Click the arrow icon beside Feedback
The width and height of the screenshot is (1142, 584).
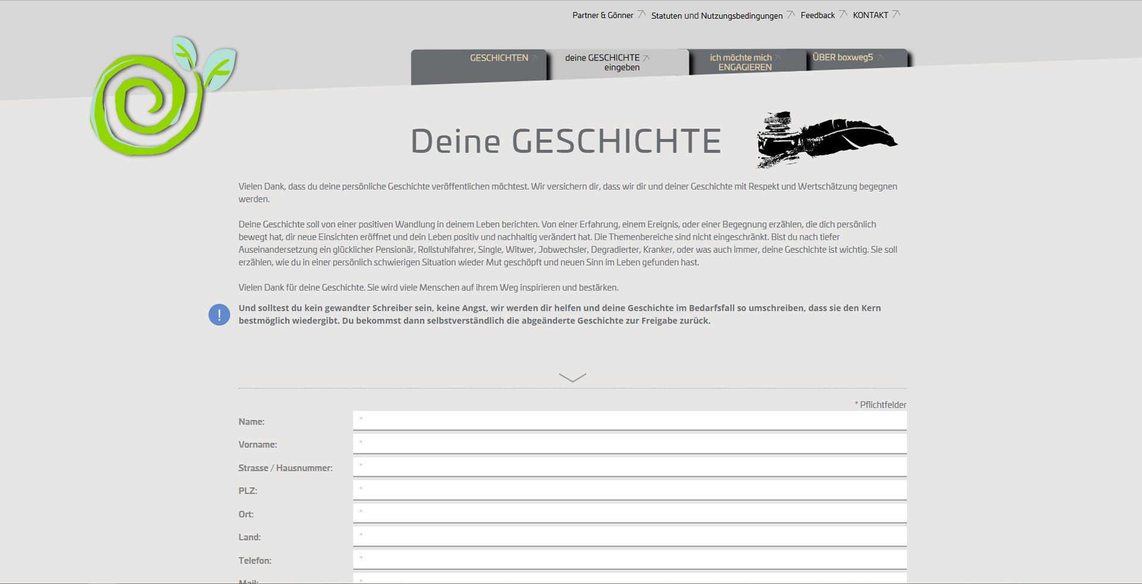tap(843, 14)
